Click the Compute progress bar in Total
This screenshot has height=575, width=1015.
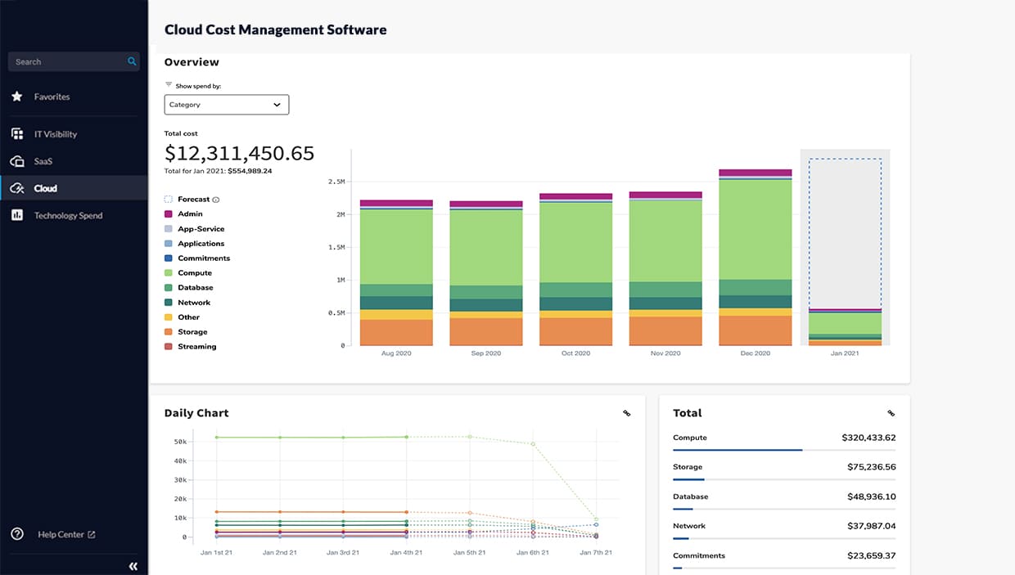tap(784, 450)
